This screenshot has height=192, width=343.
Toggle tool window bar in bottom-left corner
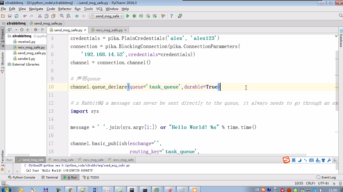pyautogui.click(x=3, y=183)
